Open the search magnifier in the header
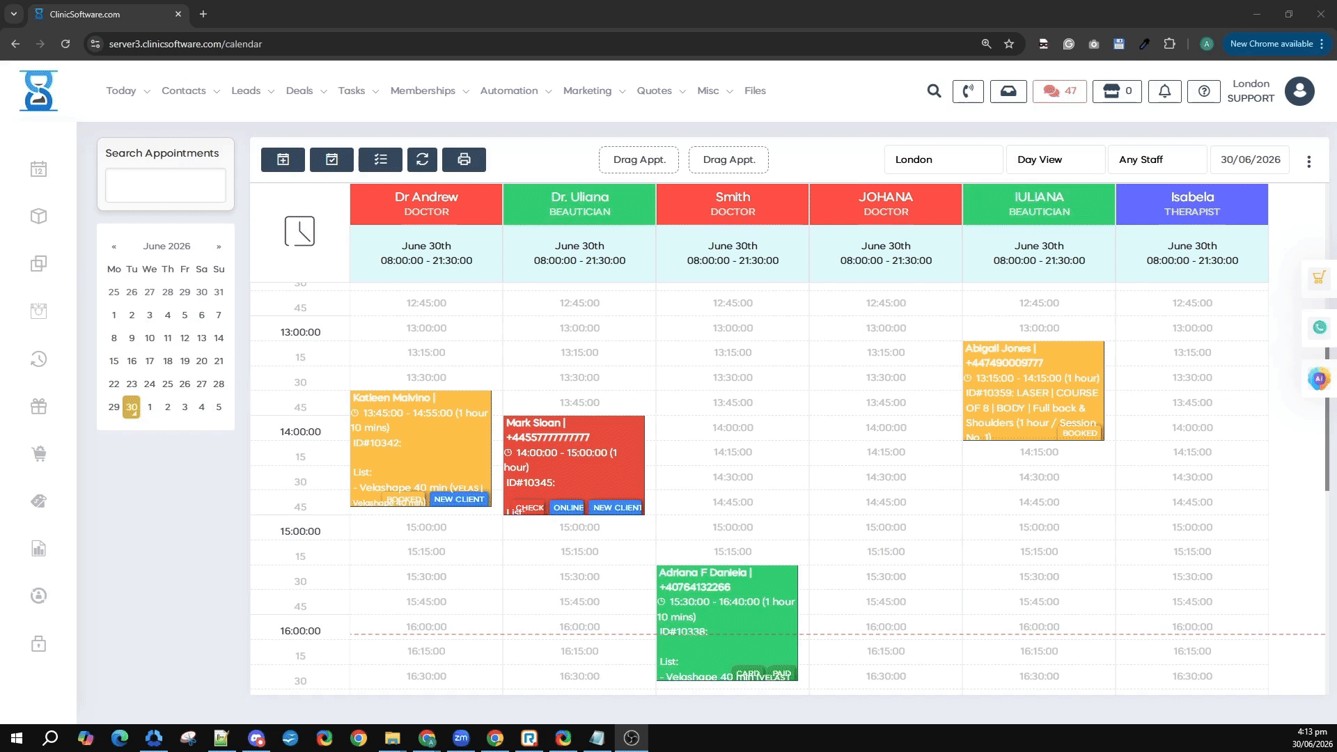The height and width of the screenshot is (752, 1337). click(934, 91)
